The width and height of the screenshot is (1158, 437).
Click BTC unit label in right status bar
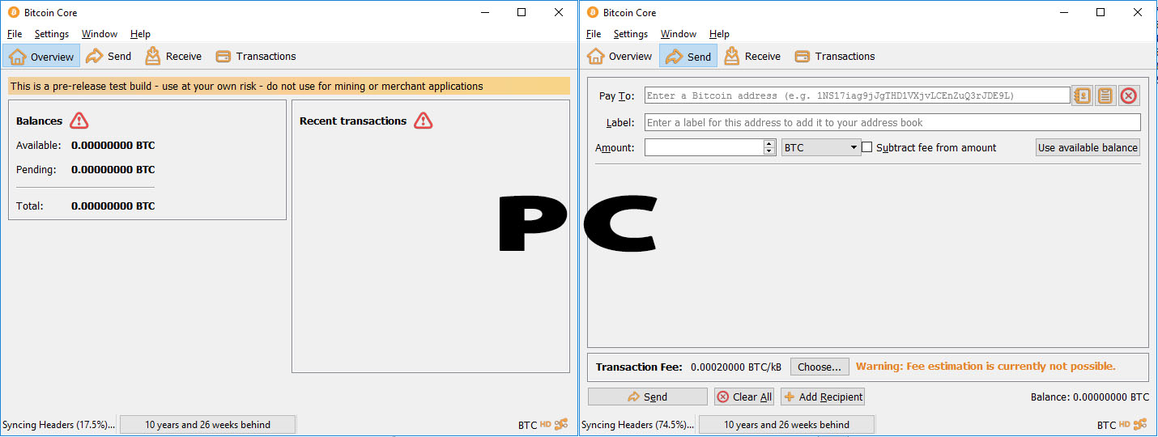point(1106,425)
